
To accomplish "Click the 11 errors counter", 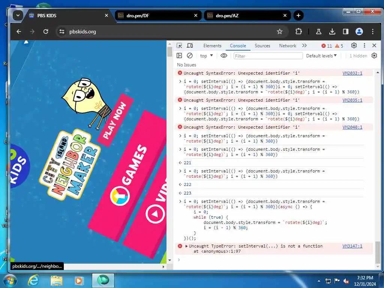I will (x=327, y=46).
